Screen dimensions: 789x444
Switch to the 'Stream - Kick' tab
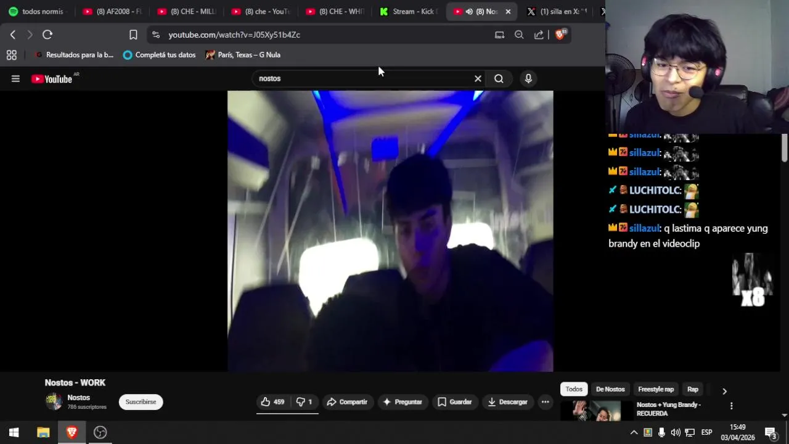click(x=409, y=11)
